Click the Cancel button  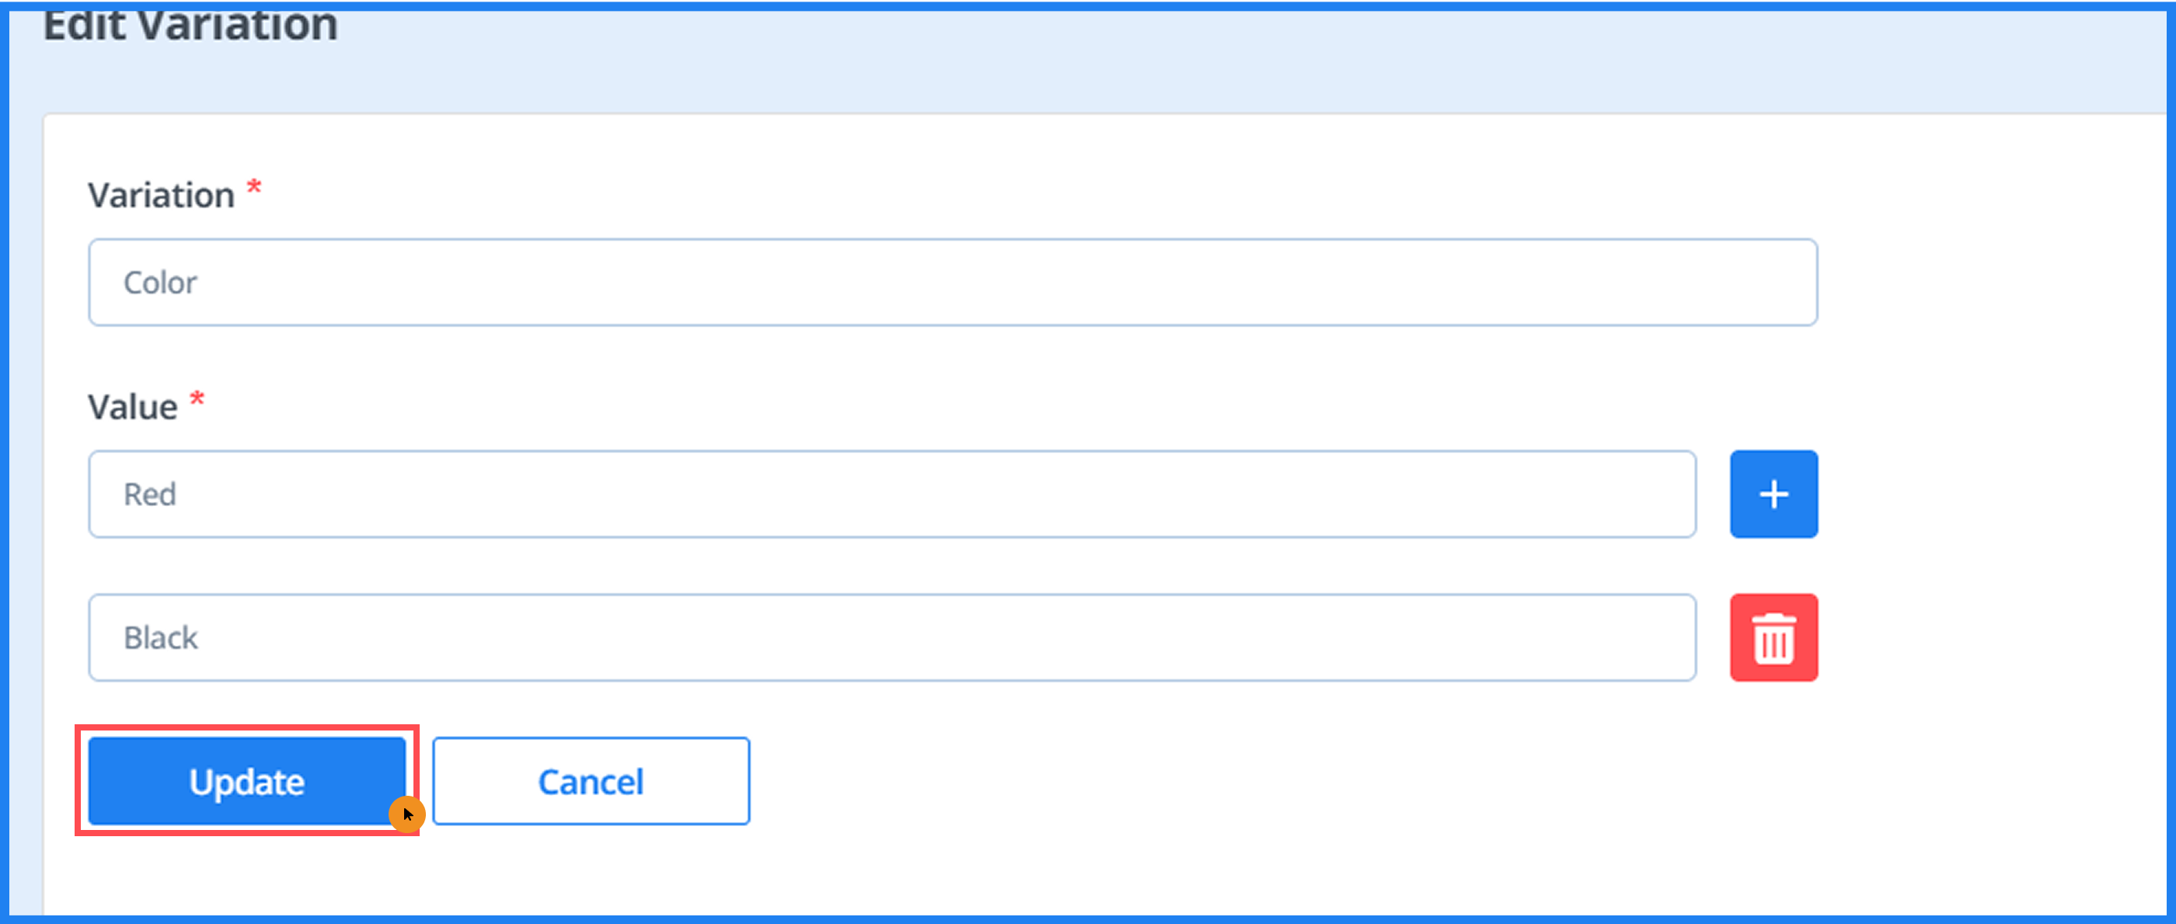point(591,781)
